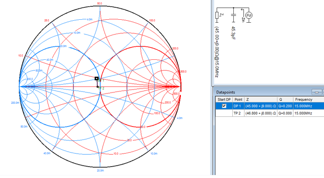Click the Start DP column header
This screenshot has width=324, height=178.
(x=224, y=99)
